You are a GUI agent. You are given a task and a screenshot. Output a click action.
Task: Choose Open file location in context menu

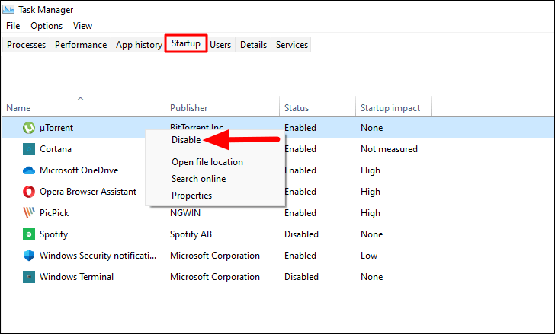(207, 162)
